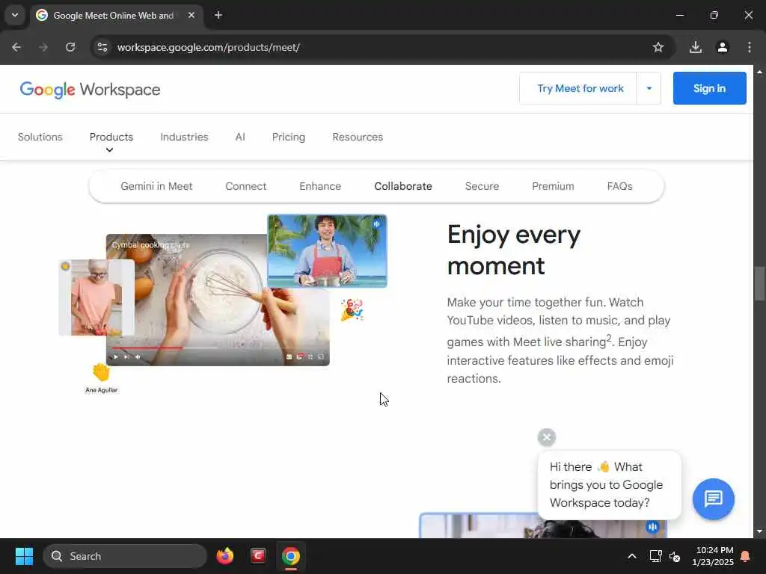Click the play icon in cooking video
The height and width of the screenshot is (574, 766).
click(x=116, y=357)
